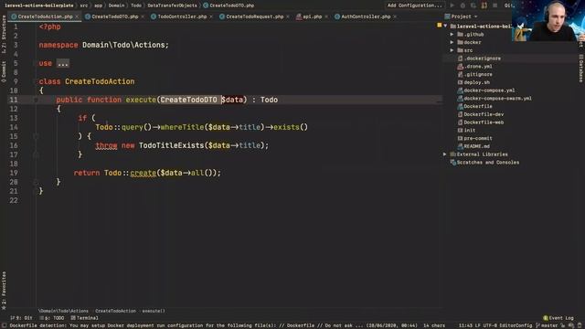Screen dimensions: 585x329
Task: Select the pre-commit file
Action: click(477, 138)
